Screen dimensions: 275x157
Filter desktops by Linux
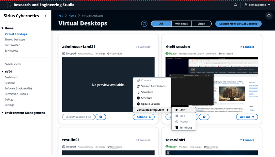point(201,24)
